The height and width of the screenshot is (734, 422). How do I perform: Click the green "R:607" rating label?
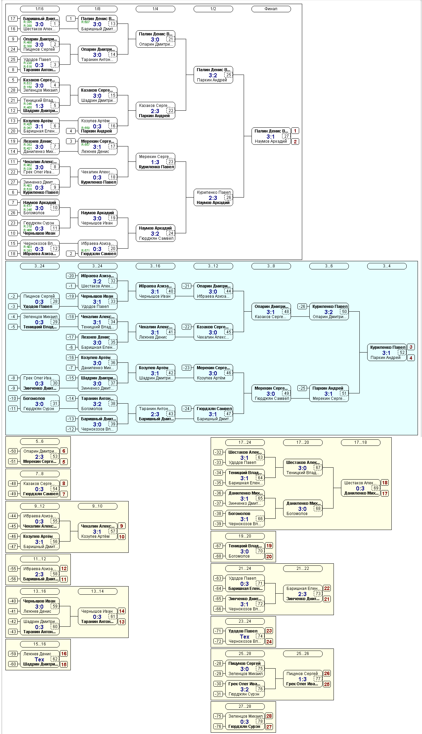pyautogui.click(x=85, y=22)
